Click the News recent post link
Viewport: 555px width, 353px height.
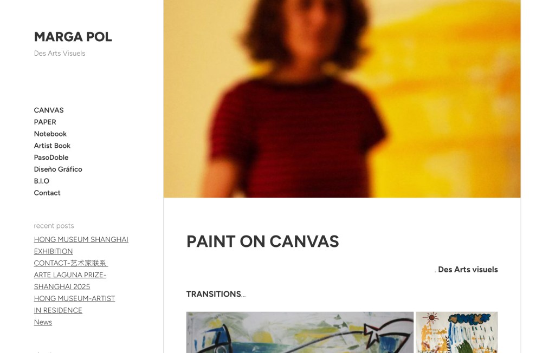(43, 322)
